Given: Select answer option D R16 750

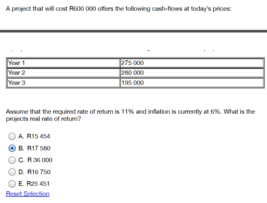Looking at the screenshot, I should click(x=12, y=172).
